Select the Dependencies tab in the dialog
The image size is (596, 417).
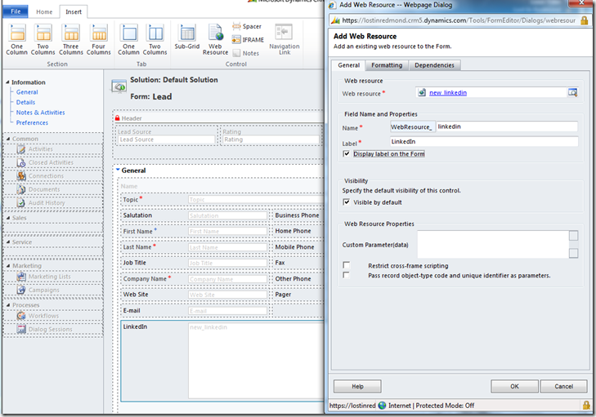point(434,65)
